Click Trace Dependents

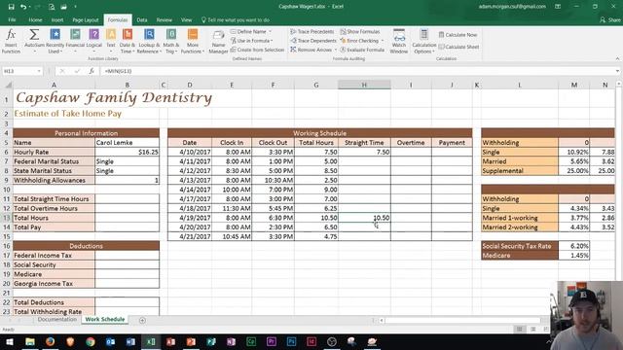point(313,41)
